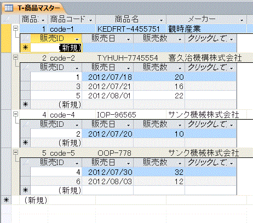The height and width of the screenshot is (223, 253).
Task: Open 販売数 dropdown in code-4 subdatasheet
Action: 180,125
